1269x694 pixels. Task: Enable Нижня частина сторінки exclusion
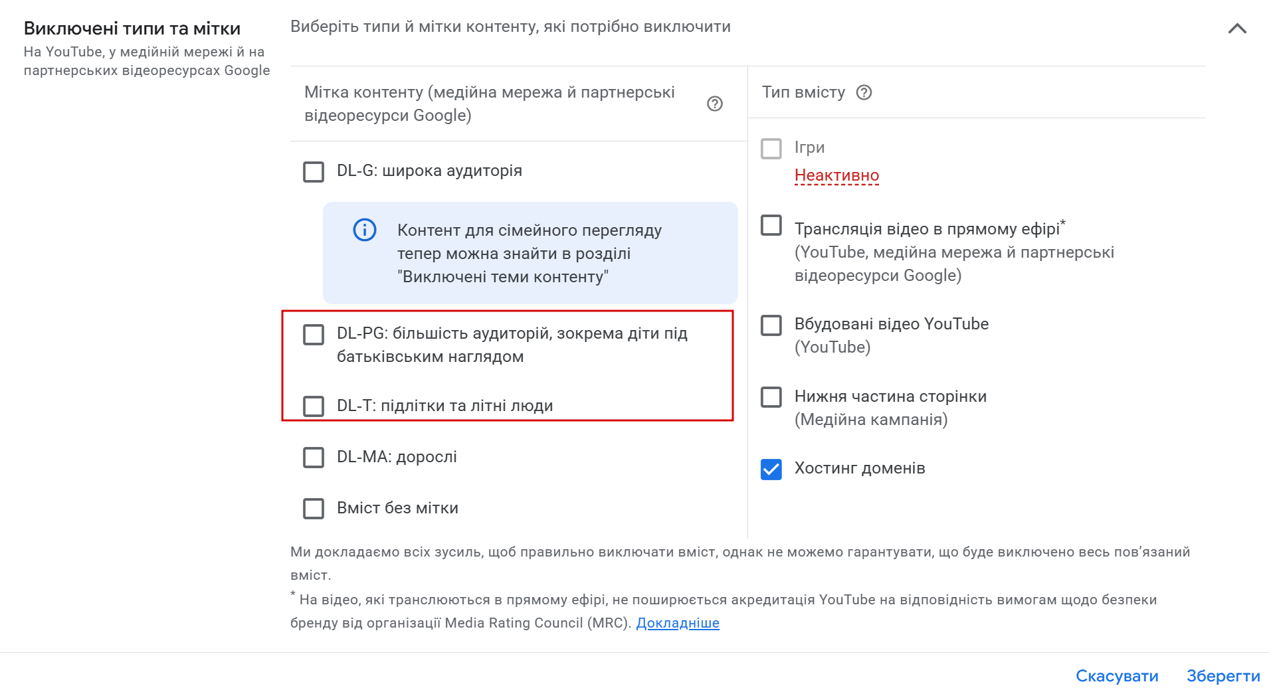pos(771,397)
